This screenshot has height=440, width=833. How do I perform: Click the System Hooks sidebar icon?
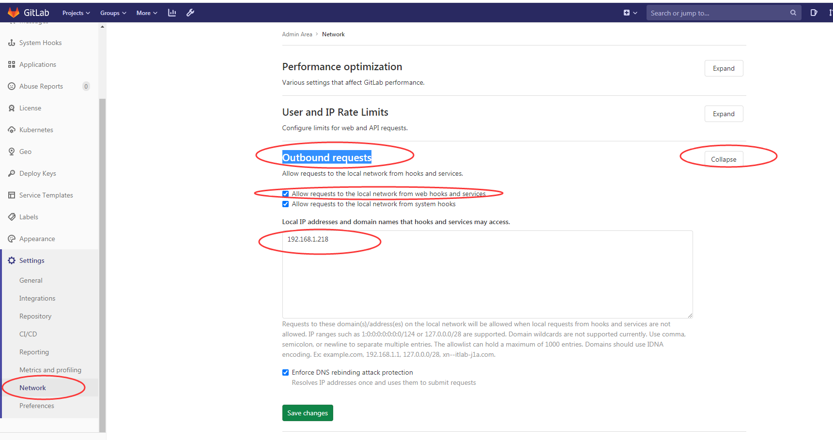[x=11, y=43]
